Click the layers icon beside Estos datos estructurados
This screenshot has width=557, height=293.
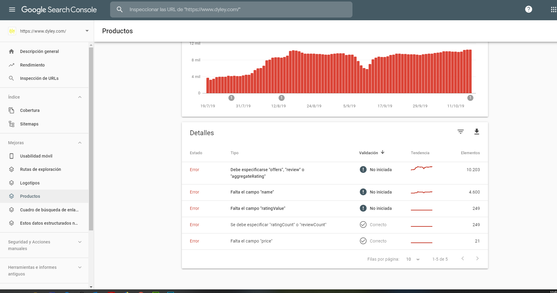tap(11, 223)
